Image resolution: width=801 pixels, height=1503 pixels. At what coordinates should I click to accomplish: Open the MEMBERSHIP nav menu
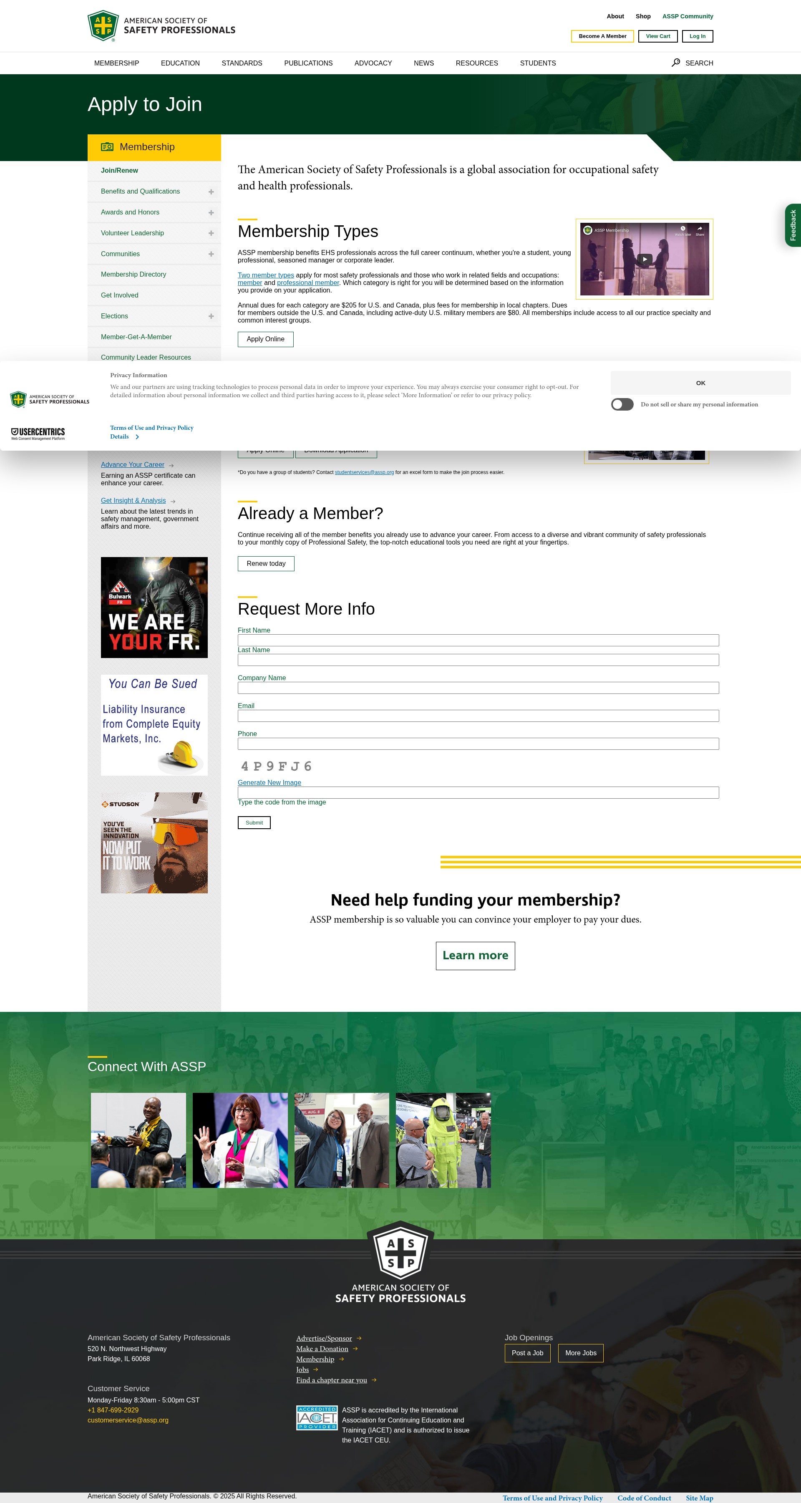coord(117,63)
